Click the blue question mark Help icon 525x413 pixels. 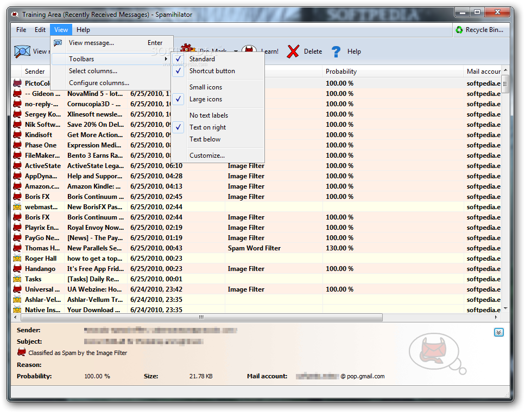336,51
